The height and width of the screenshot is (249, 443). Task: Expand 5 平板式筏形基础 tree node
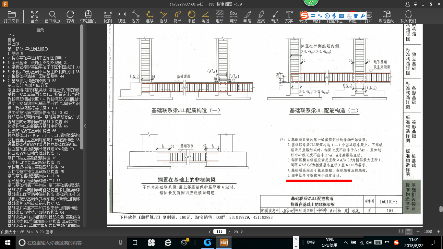4,72
